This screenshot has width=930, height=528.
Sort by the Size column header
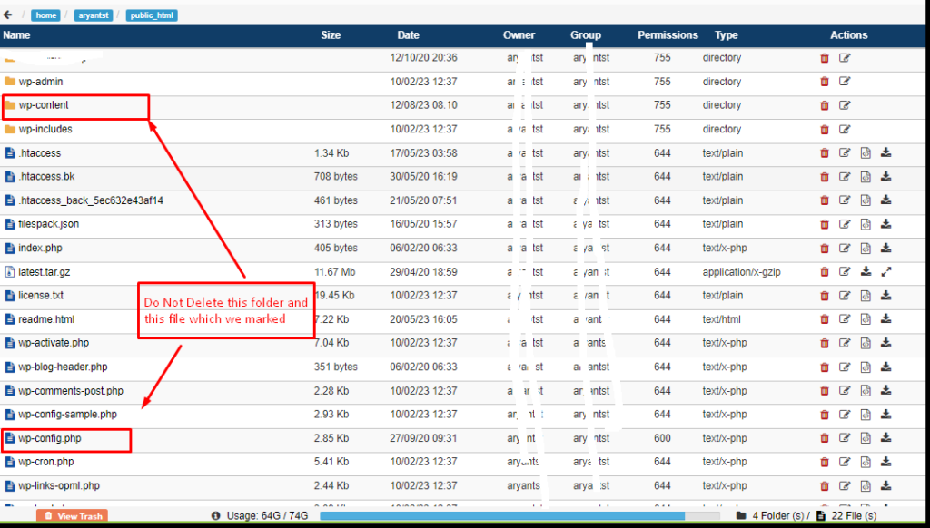[331, 35]
